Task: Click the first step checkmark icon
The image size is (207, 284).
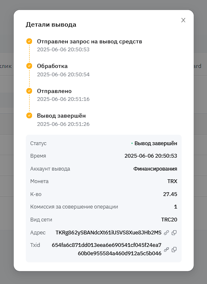Action: [29, 41]
